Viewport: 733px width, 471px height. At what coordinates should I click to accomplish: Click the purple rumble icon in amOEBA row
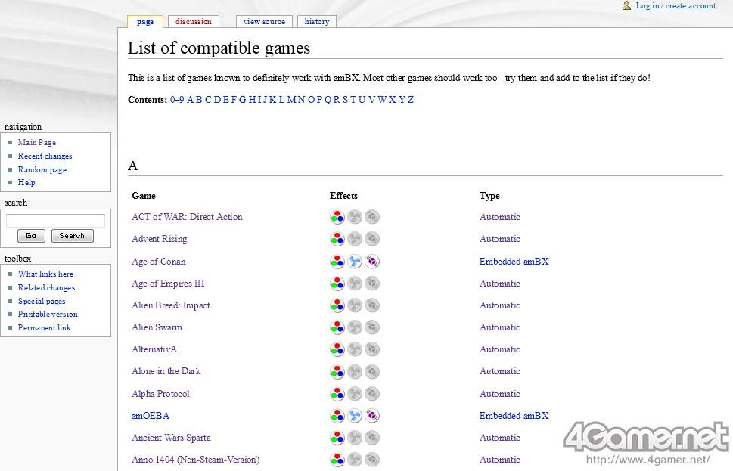(x=372, y=415)
